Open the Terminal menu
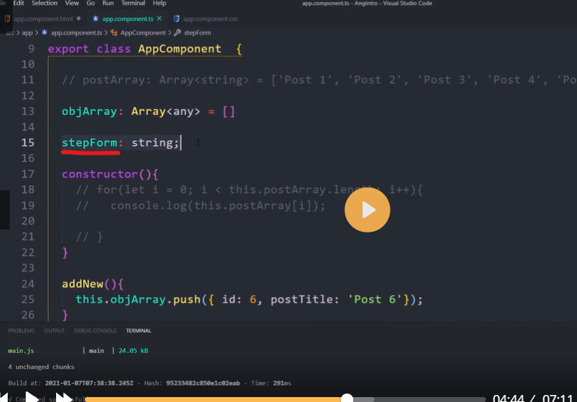 point(133,4)
